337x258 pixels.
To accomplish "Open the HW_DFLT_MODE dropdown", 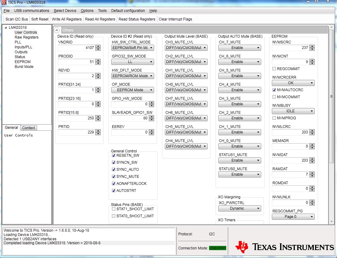I will pos(133,76).
